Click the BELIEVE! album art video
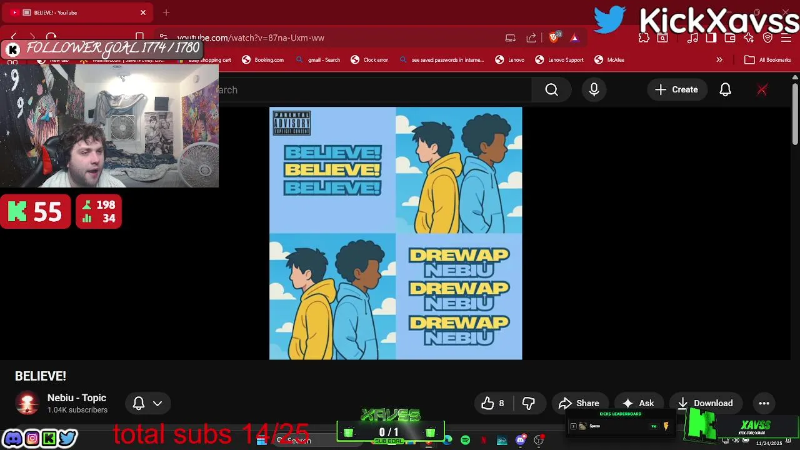Viewport: 800px width, 450px height. [396, 233]
